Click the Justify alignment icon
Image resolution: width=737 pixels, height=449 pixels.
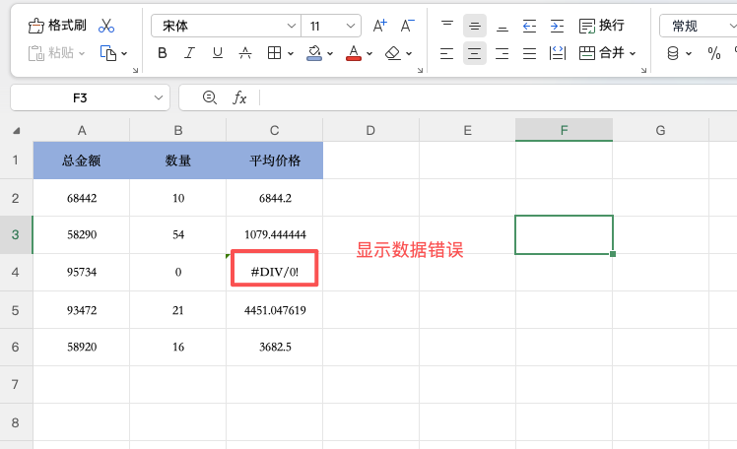pyautogui.click(x=530, y=53)
